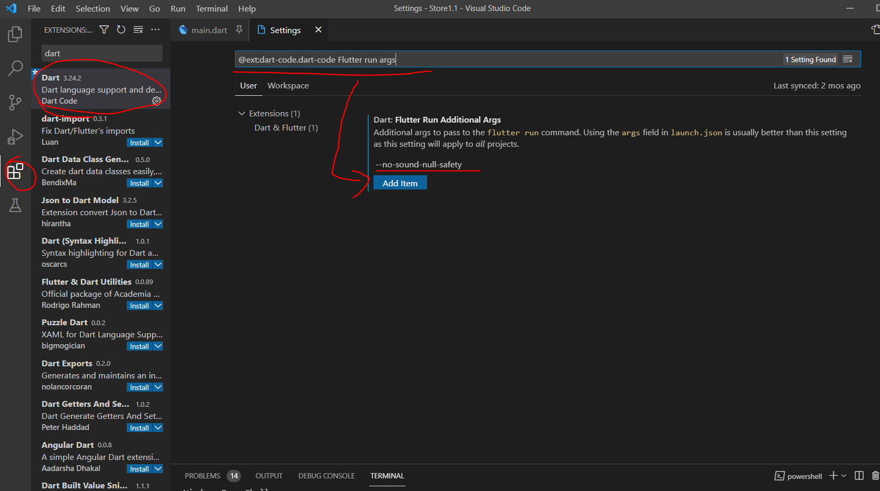This screenshot has height=491, width=880.
Task: Open the Extensions view icon
Action: pos(15,171)
